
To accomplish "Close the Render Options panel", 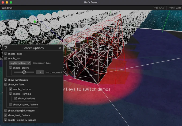I will pos(60,48).
